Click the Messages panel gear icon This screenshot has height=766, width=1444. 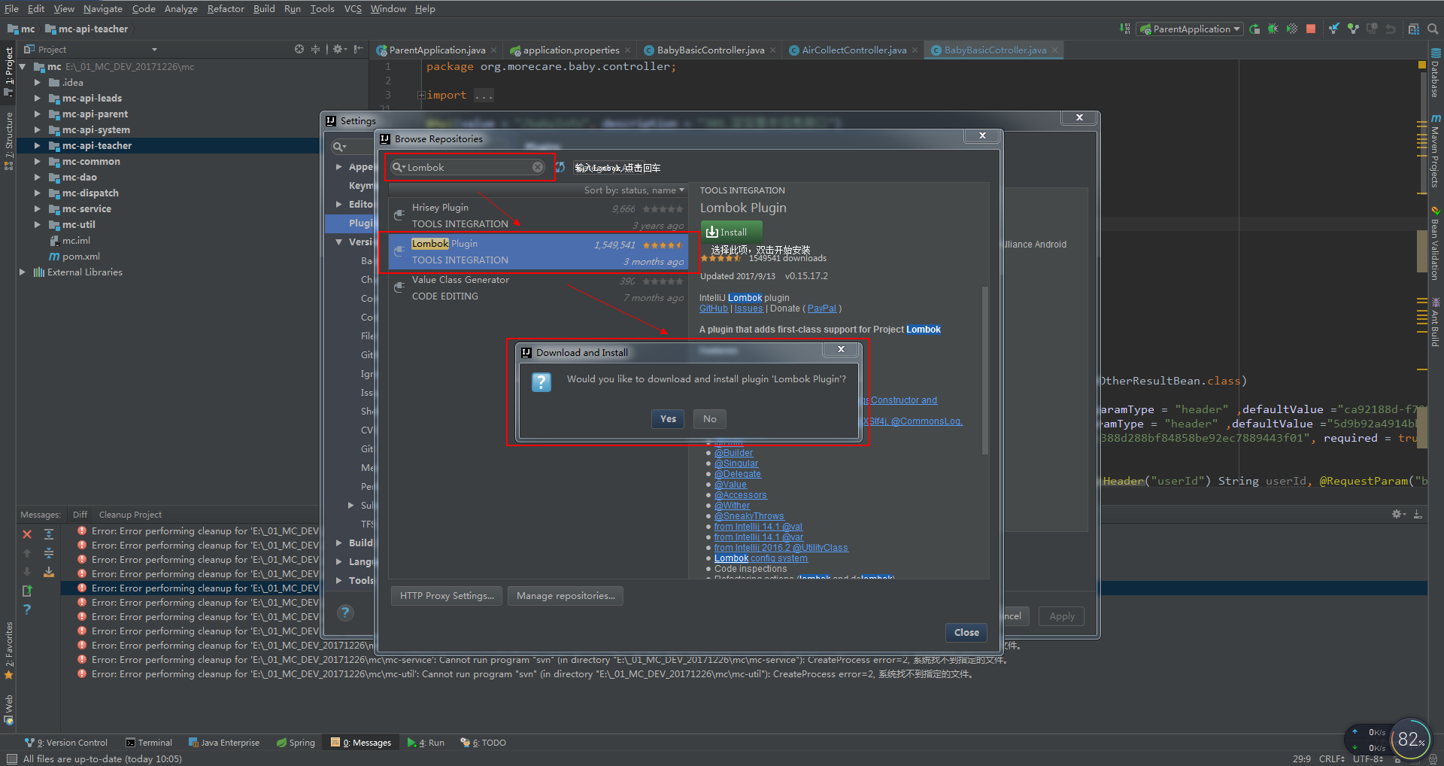click(1398, 514)
